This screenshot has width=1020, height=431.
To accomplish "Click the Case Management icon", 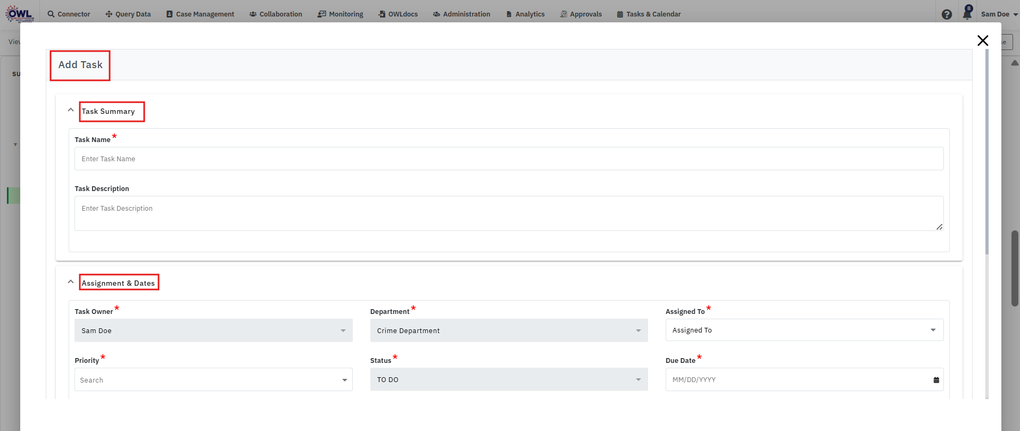I will [x=169, y=14].
